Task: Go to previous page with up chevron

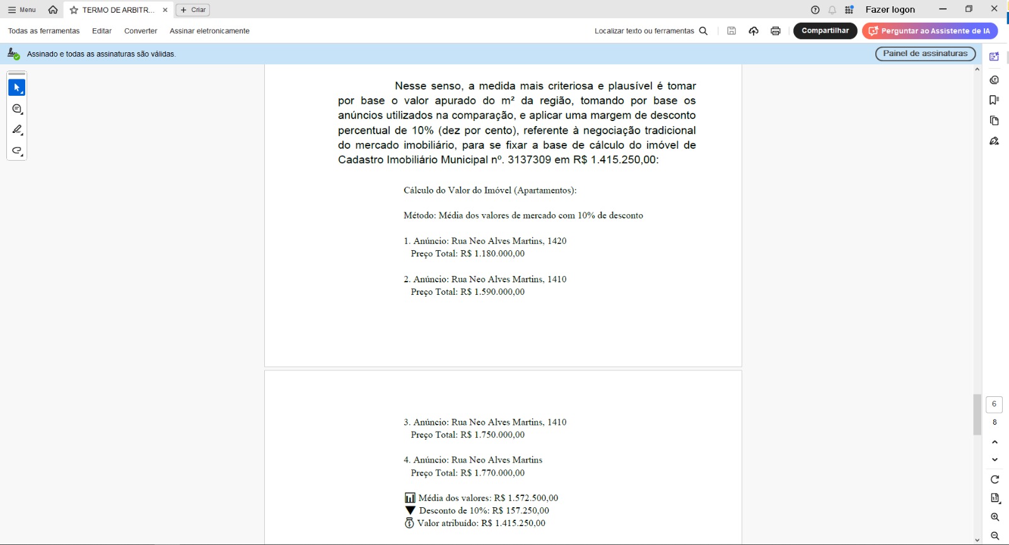Action: [x=994, y=442]
